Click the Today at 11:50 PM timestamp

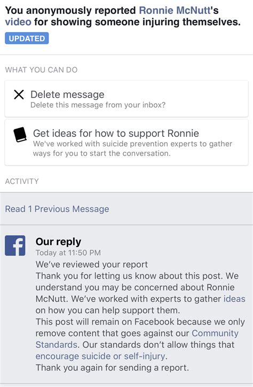68,253
